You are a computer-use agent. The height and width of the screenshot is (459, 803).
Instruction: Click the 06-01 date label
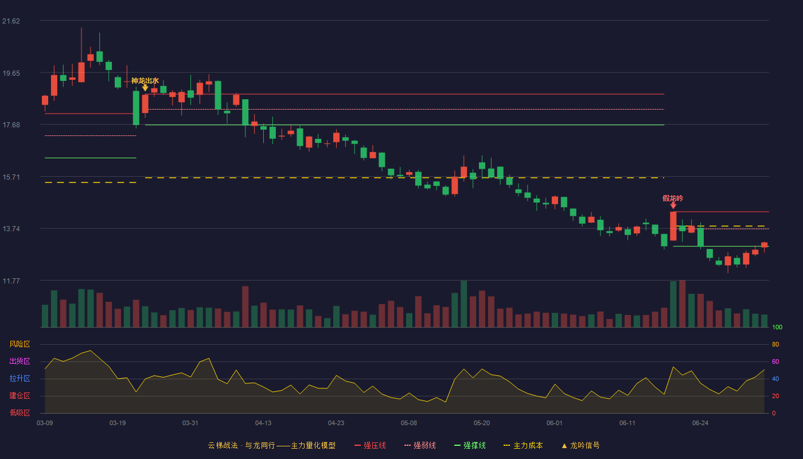click(x=555, y=423)
